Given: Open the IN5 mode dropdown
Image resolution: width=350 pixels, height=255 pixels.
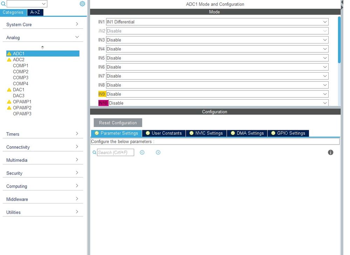Looking at the screenshot, I should coord(217,58).
